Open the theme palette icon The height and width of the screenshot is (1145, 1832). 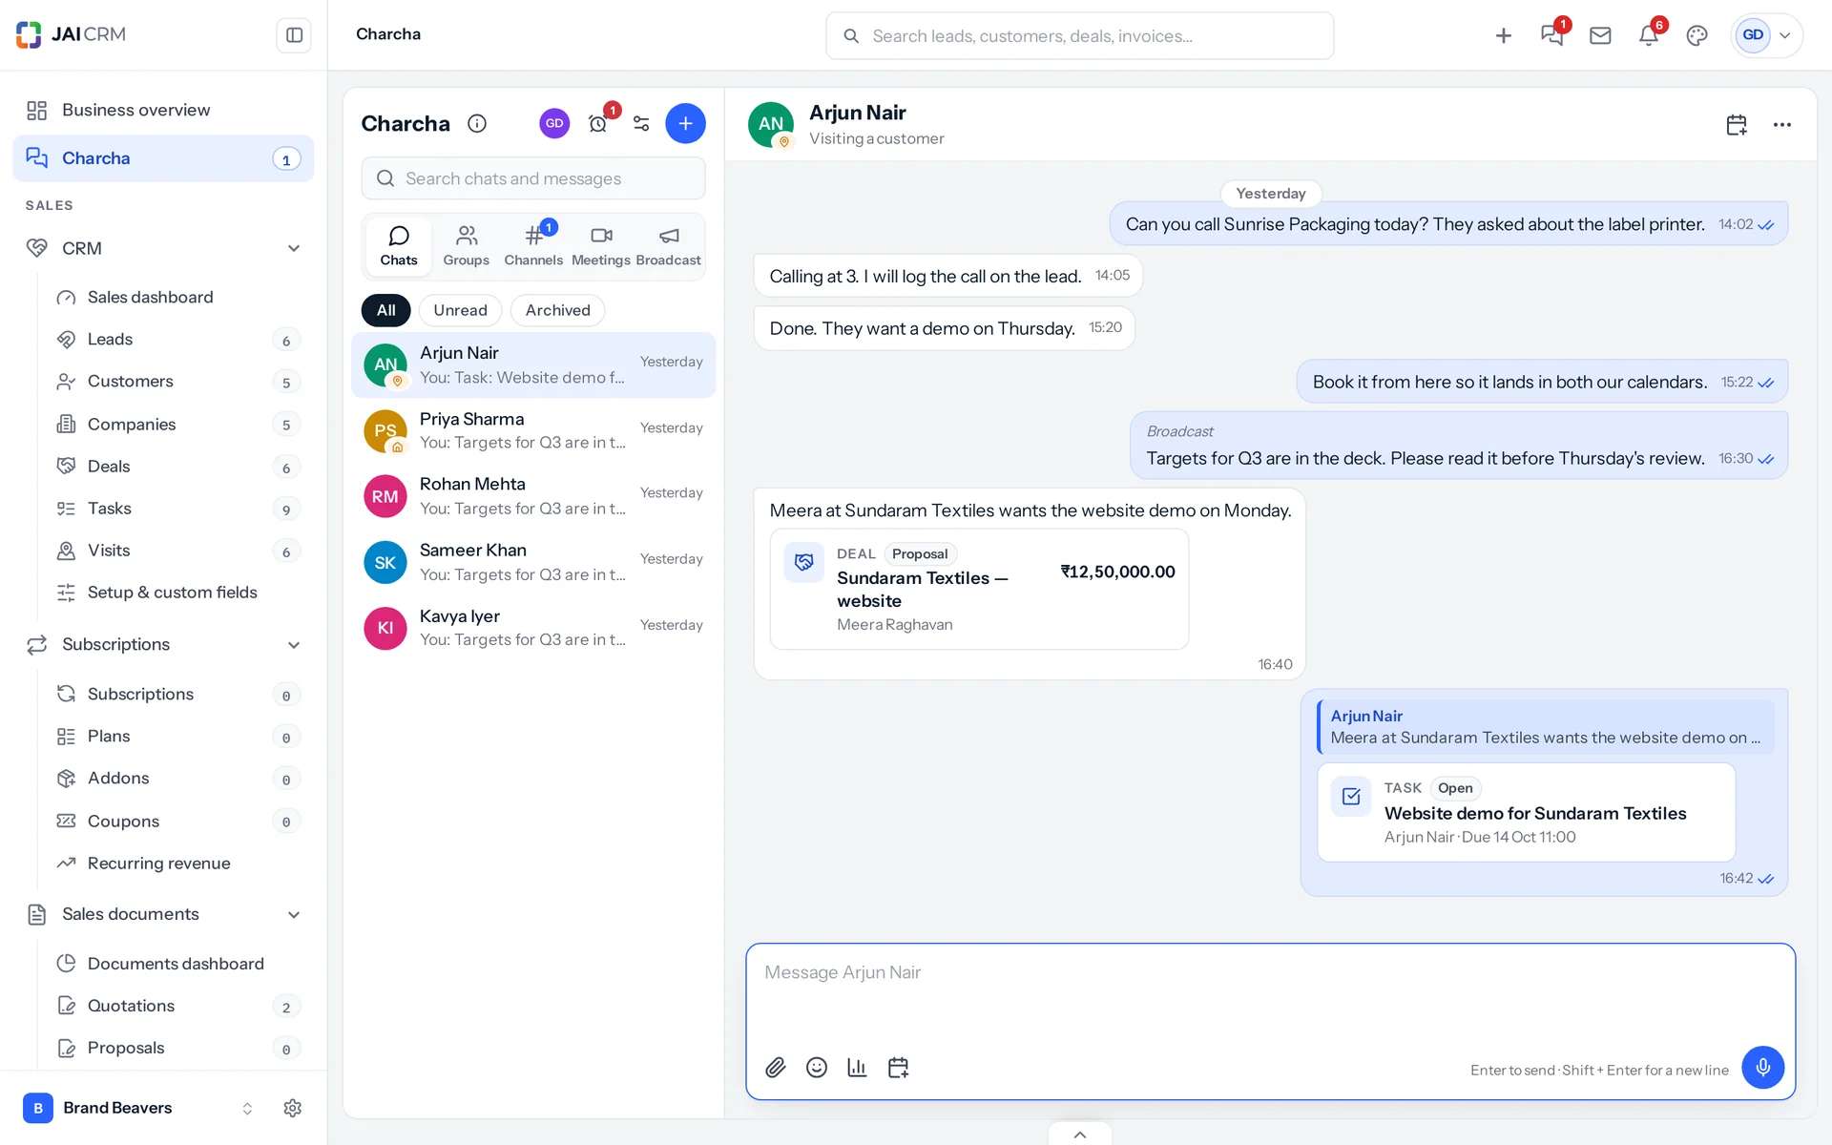click(x=1697, y=35)
